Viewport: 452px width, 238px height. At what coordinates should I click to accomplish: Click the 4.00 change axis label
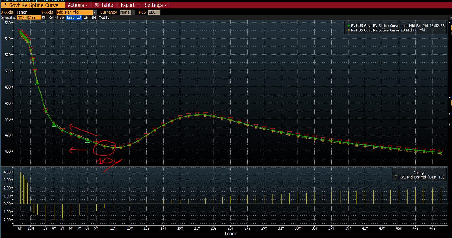[x=7, y=172]
